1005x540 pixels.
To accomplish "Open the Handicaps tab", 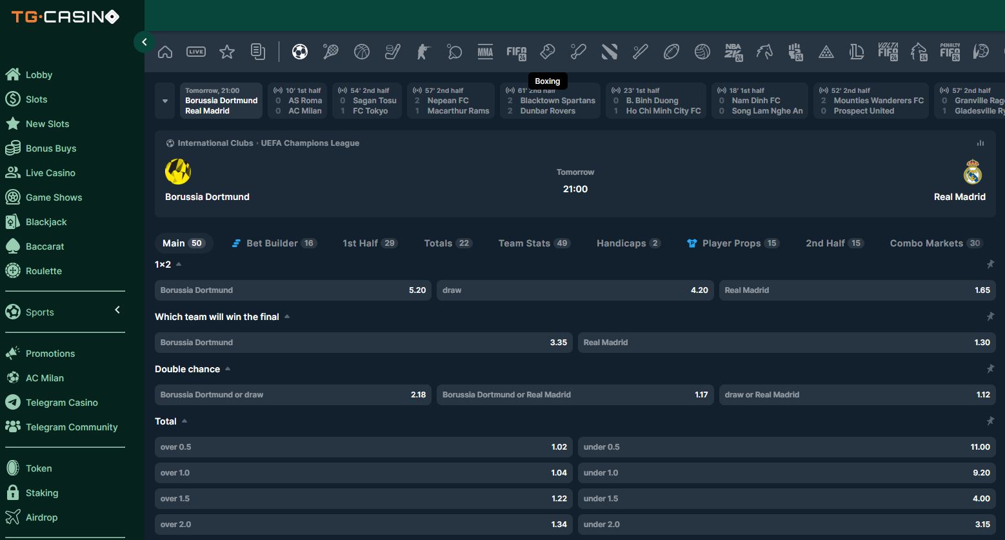I will [x=628, y=243].
